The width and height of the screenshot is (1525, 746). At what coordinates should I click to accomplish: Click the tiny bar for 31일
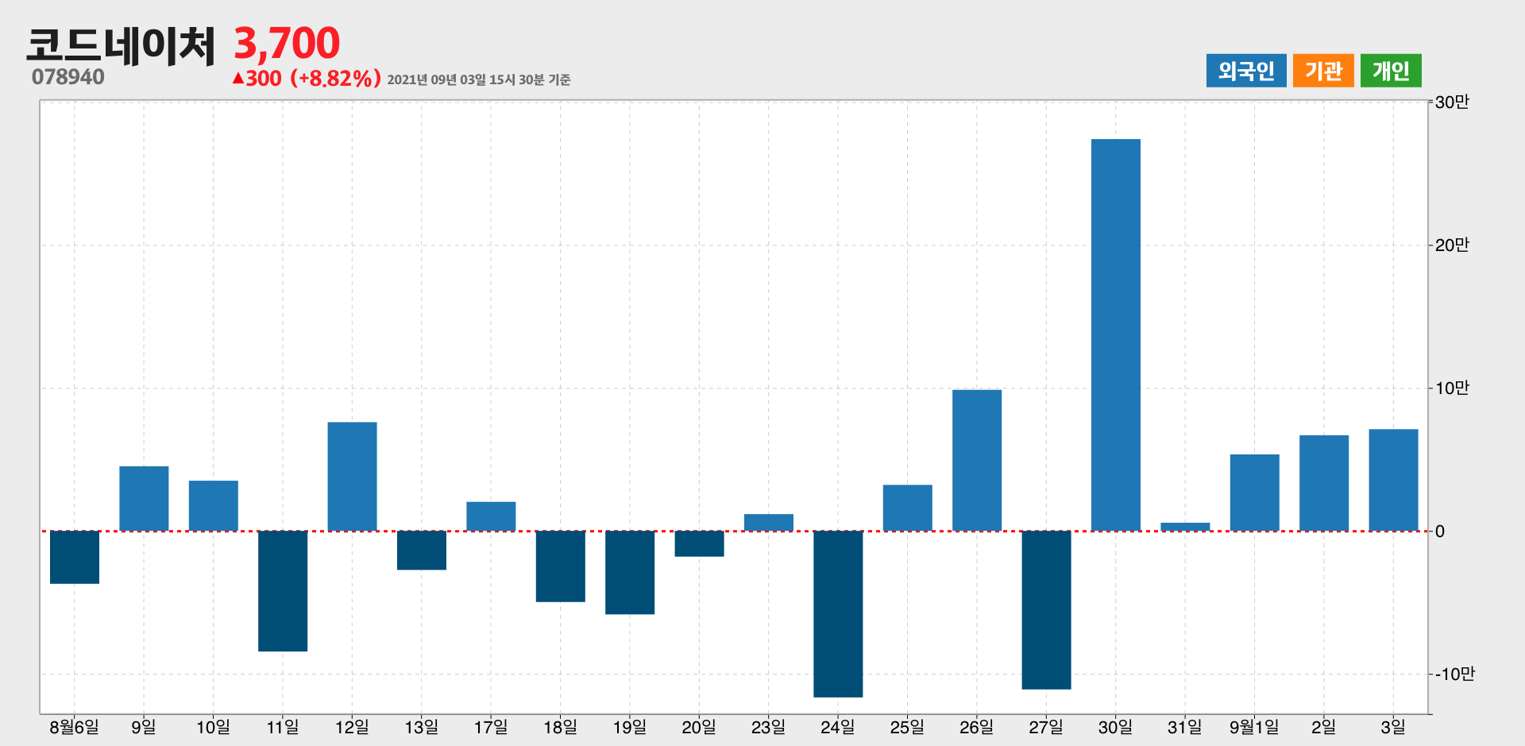(1185, 527)
